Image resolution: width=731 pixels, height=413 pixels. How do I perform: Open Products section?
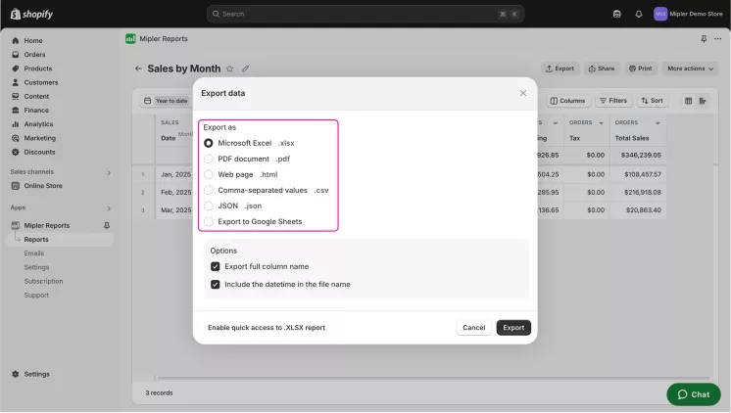(x=38, y=69)
